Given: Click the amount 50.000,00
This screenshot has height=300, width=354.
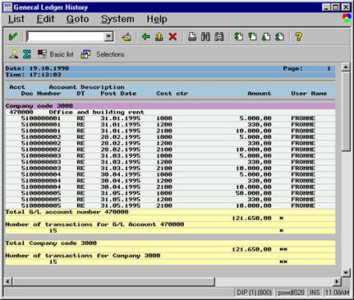Looking at the screenshot, I should (254, 193).
